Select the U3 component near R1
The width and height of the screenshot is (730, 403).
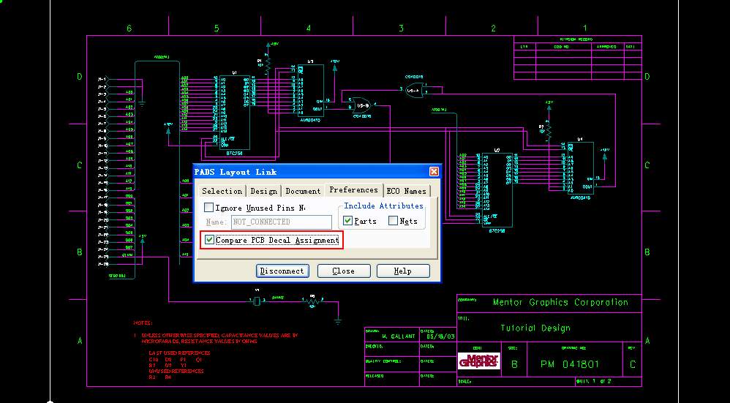[311, 90]
